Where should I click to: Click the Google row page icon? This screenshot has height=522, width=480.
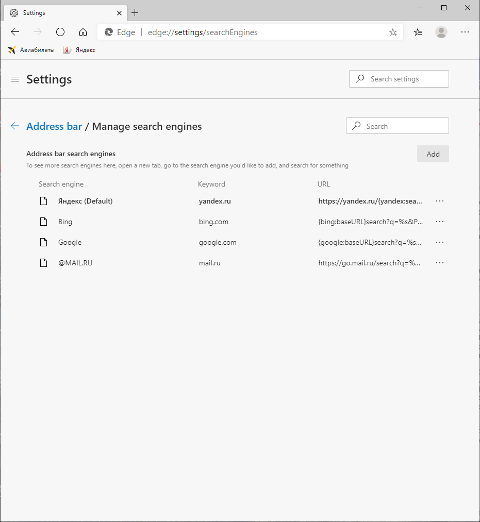[44, 242]
